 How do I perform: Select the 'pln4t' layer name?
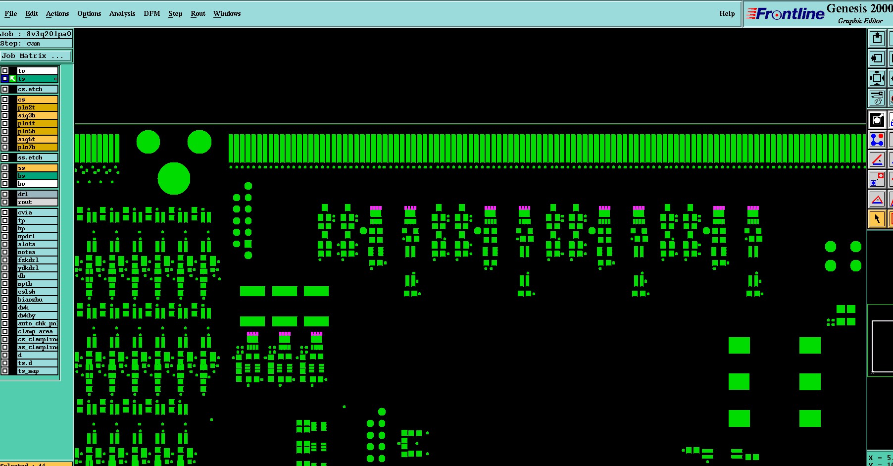click(x=38, y=123)
